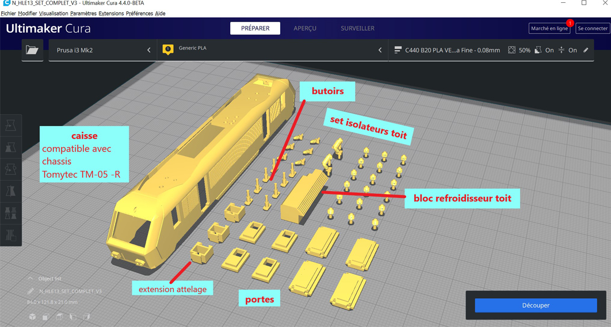611x327 pixels.
Task: Click the Marché en ligne button
Action: pyautogui.click(x=549, y=28)
